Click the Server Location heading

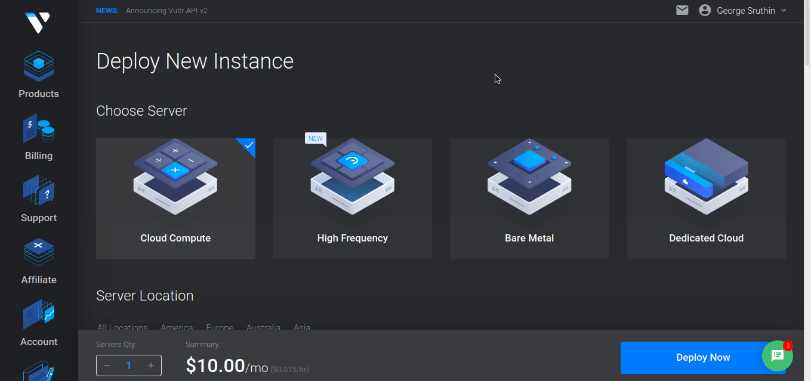tap(145, 296)
